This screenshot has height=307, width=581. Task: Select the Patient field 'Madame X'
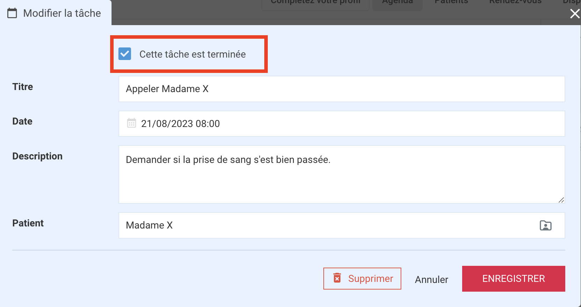(342, 225)
